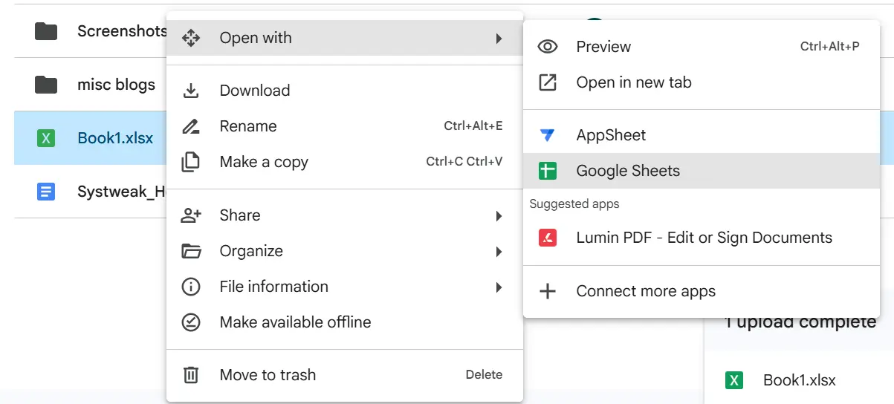The image size is (894, 404).
Task: Toggle Make available offline
Action: pos(295,322)
